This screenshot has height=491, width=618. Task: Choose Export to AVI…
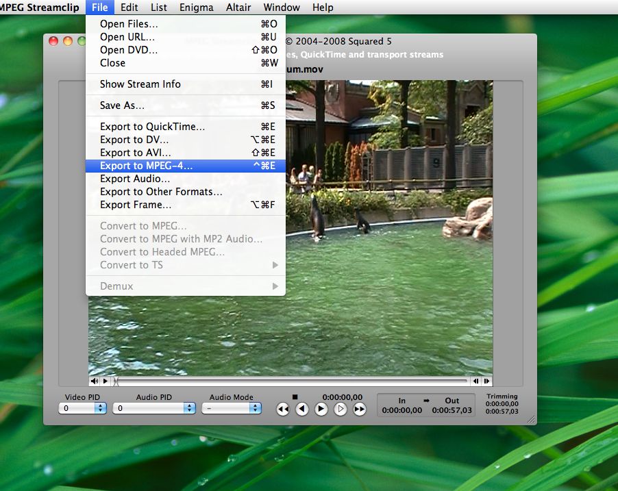(185, 153)
